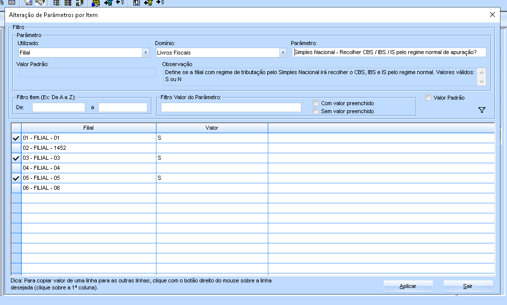Toggle the Valor Padrão checkbox
The width and height of the screenshot is (507, 305).
[428, 98]
